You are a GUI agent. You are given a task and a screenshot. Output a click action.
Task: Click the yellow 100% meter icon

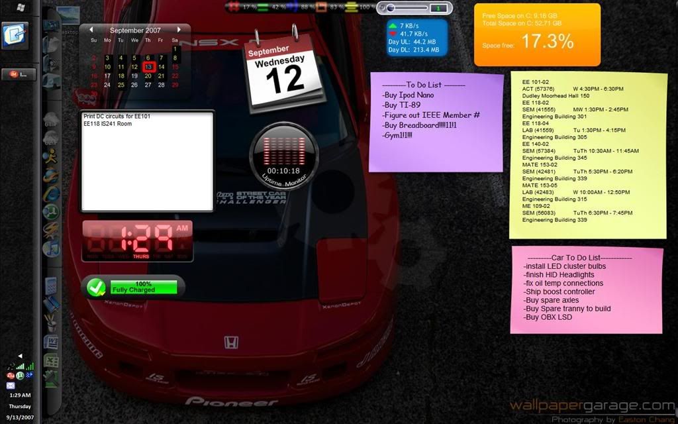pyautogui.click(x=351, y=7)
